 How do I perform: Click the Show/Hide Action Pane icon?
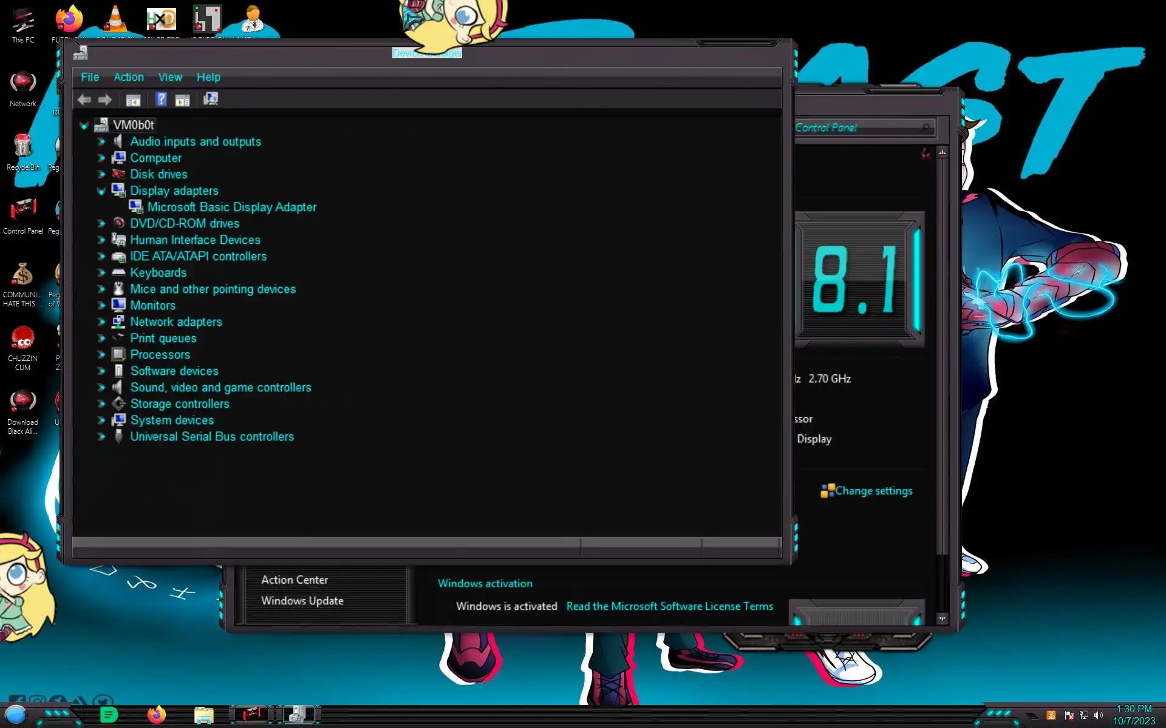(183, 100)
